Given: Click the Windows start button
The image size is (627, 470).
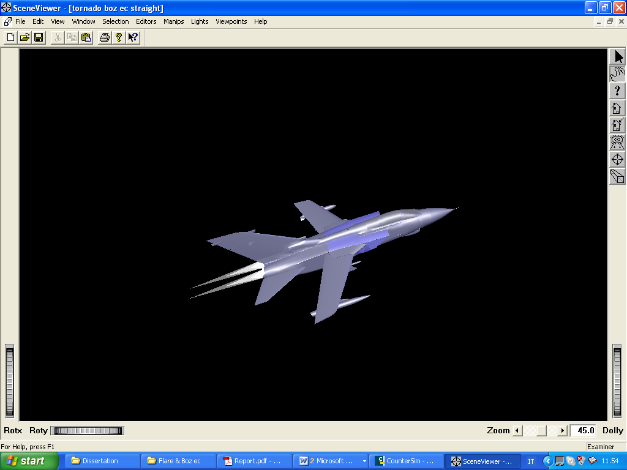Looking at the screenshot, I should 29,461.
